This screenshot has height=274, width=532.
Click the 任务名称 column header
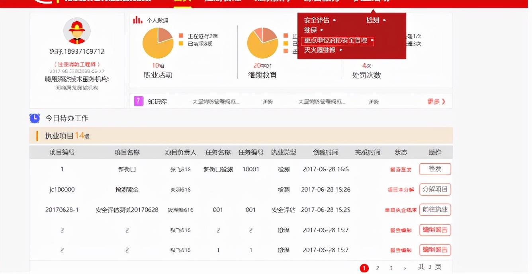[218, 152]
